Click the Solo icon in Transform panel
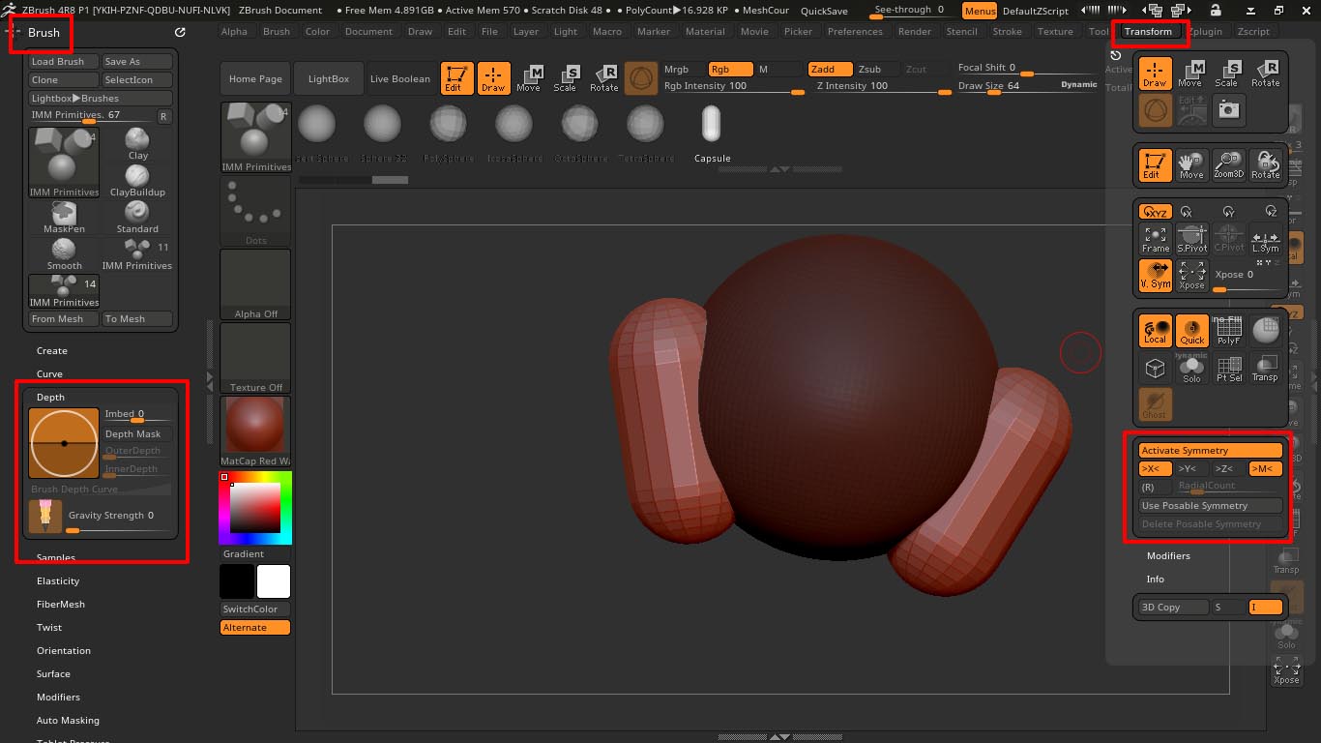Viewport: 1321px width, 743px height. point(1191,368)
